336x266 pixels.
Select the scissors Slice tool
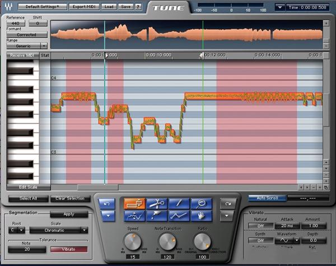(x=156, y=203)
